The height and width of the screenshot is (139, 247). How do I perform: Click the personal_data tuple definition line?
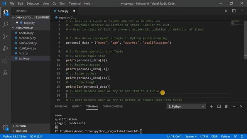point(118,43)
